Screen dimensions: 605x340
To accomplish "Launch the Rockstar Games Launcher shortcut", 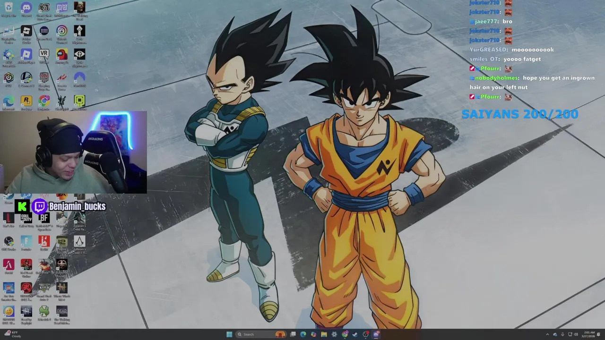I will click(x=26, y=103).
